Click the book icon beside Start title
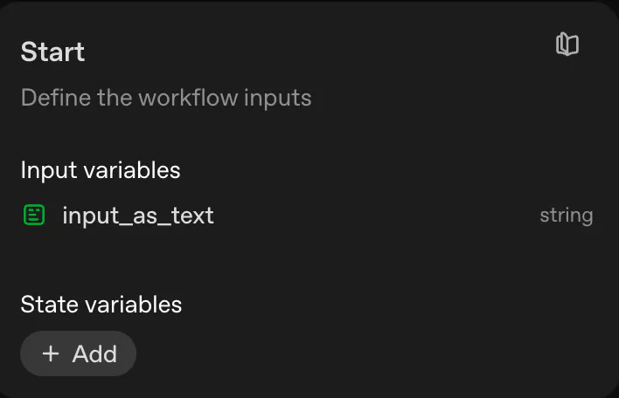Image resolution: width=619 pixels, height=398 pixels. tap(567, 45)
